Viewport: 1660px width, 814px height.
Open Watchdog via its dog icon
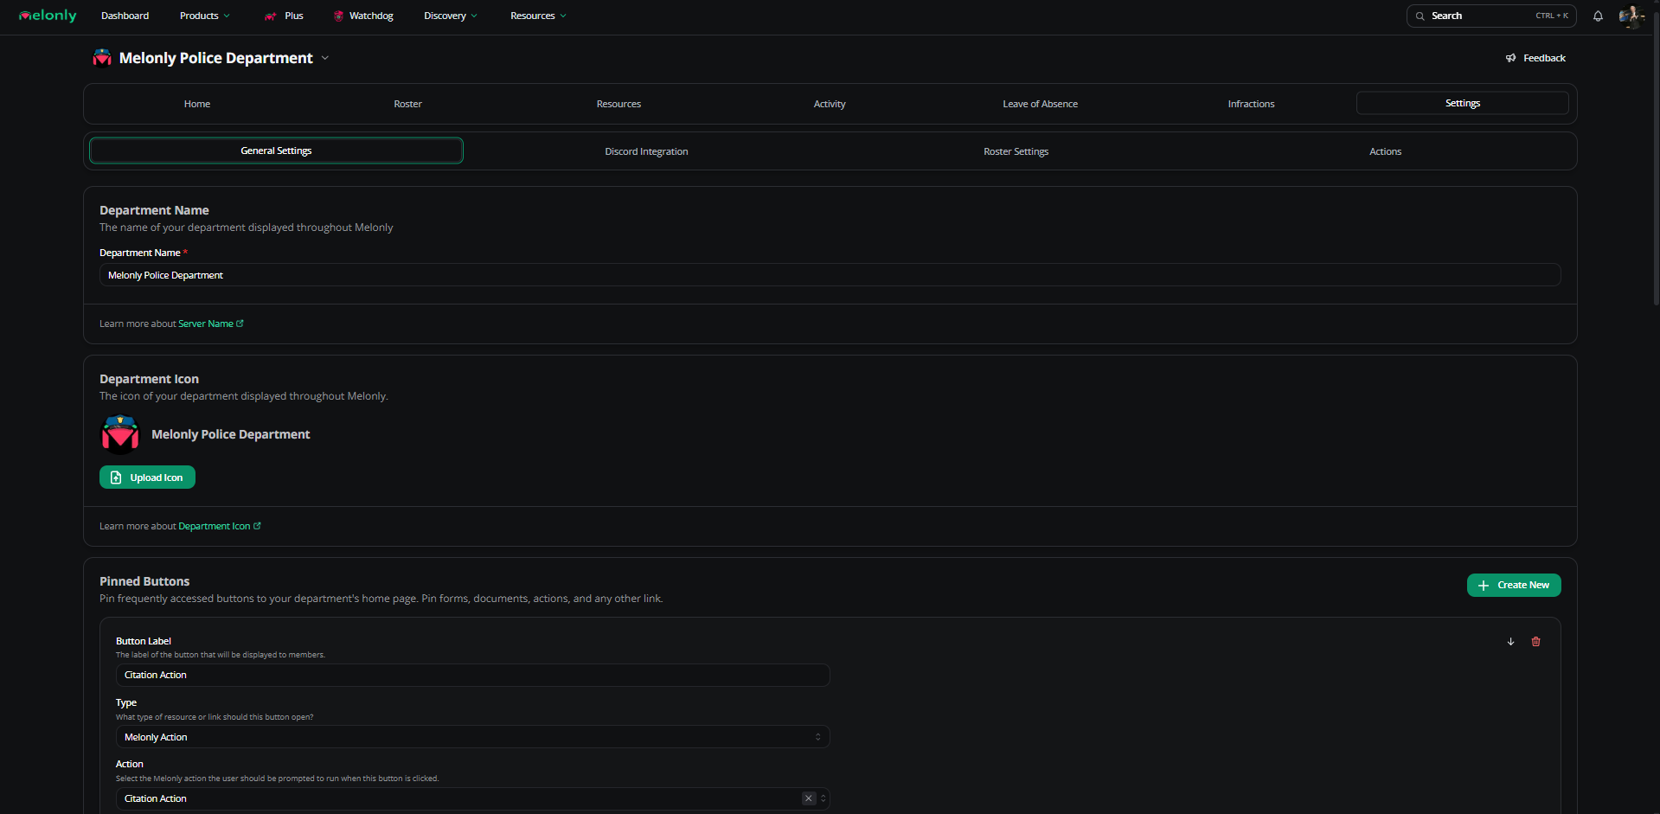[x=337, y=16]
